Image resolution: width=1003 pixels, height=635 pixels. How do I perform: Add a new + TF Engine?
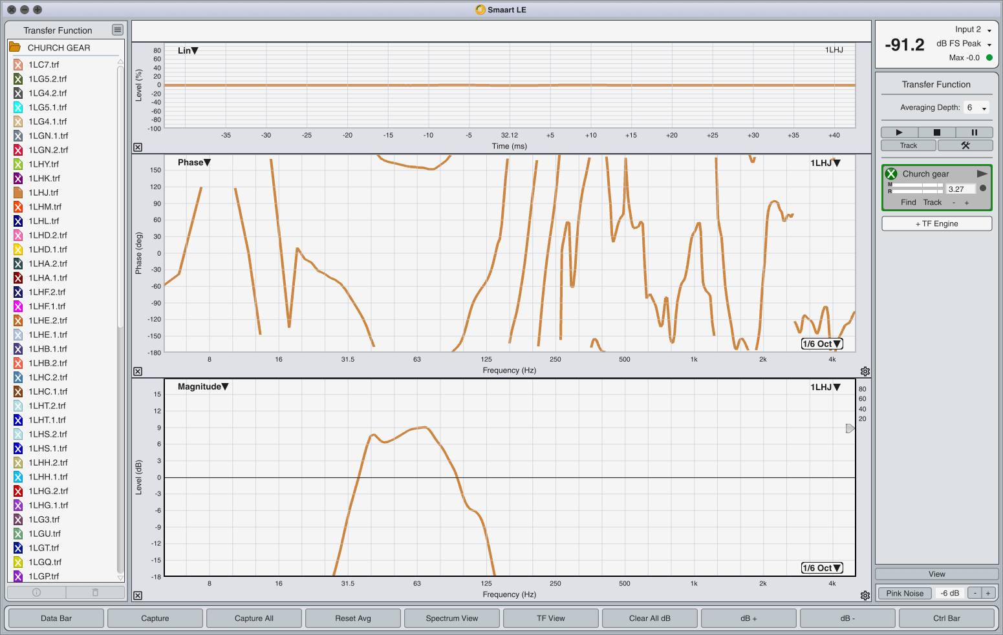coord(937,224)
